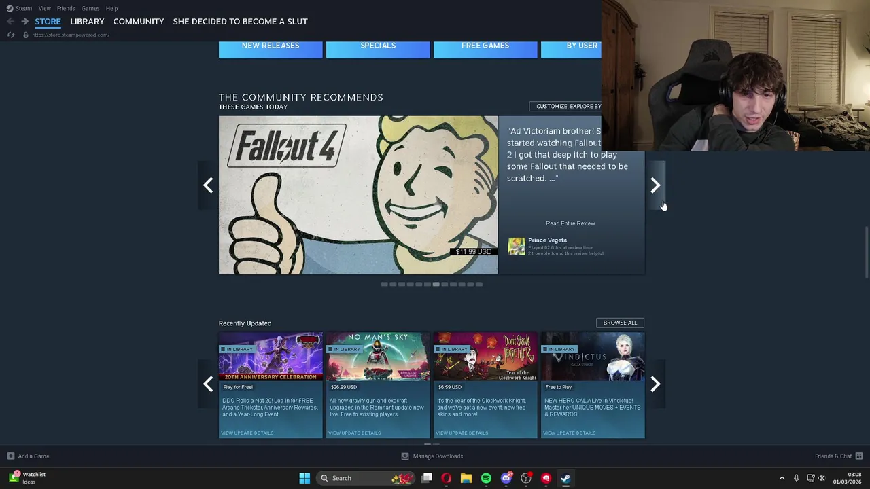
Task: Click the padlock icon beside the URL
Action: (26, 35)
